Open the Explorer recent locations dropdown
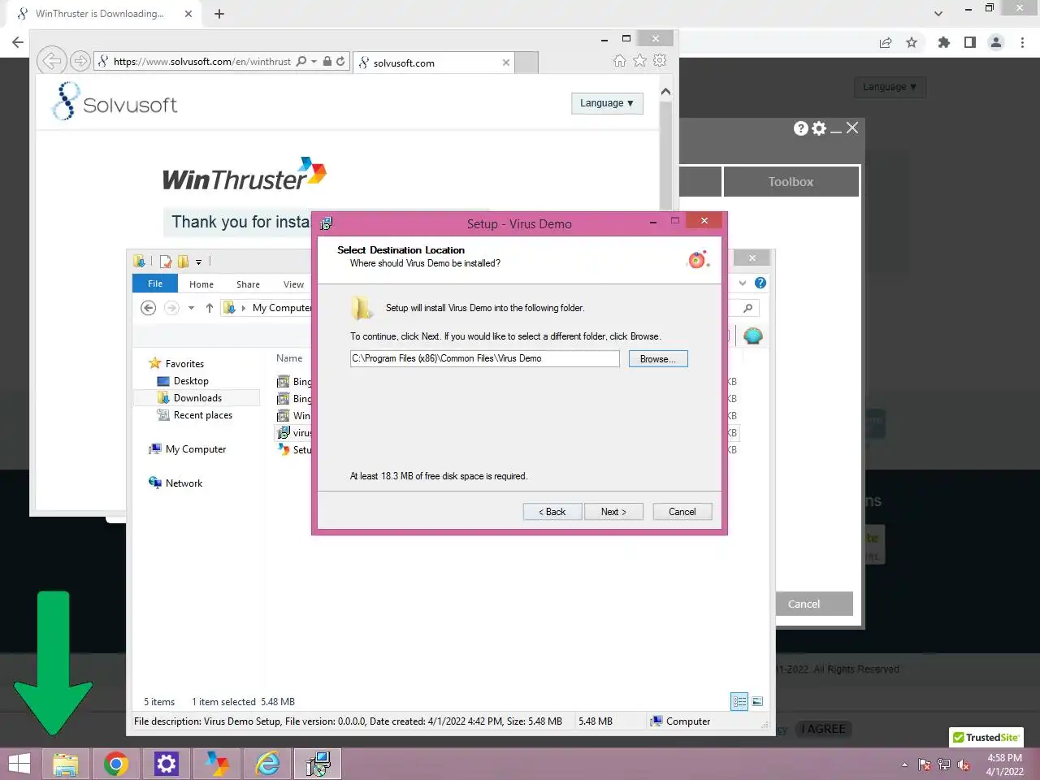The image size is (1040, 780). pyautogui.click(x=191, y=308)
